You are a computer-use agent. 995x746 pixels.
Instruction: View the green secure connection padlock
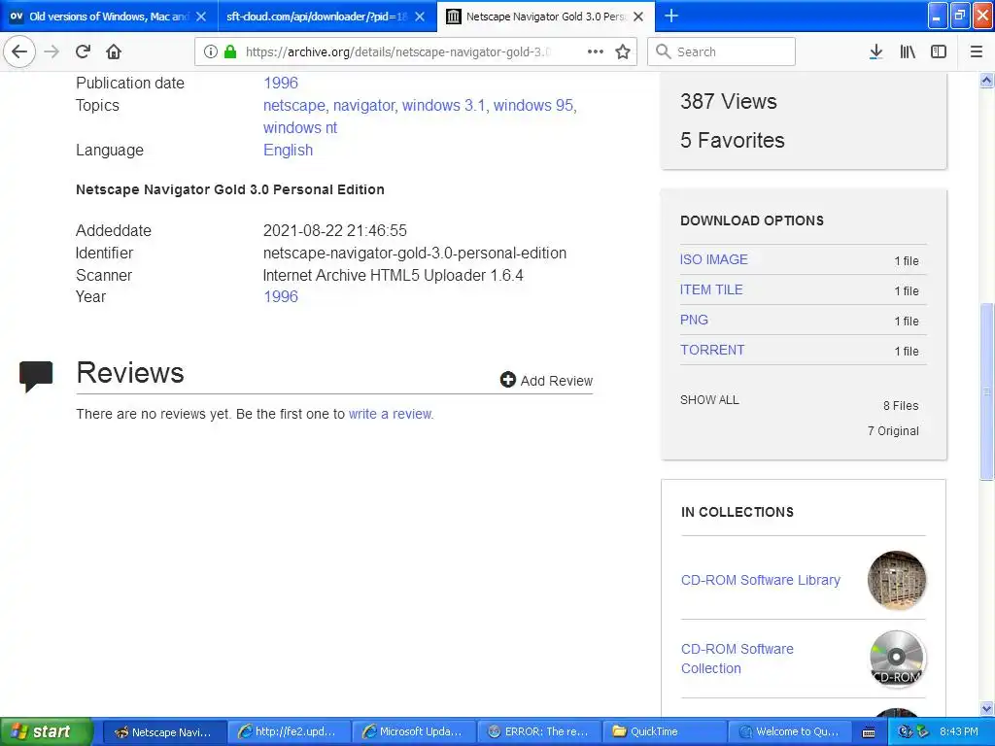point(230,51)
